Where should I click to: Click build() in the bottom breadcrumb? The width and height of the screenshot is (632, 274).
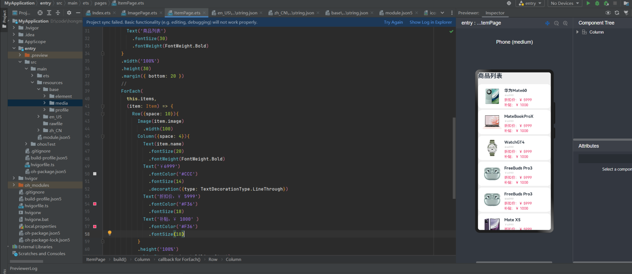click(120, 259)
